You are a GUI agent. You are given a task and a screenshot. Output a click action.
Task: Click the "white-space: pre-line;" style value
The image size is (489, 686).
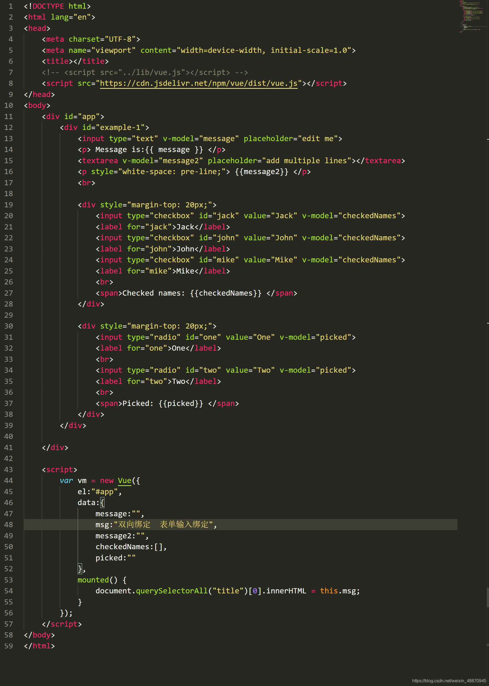point(172,172)
